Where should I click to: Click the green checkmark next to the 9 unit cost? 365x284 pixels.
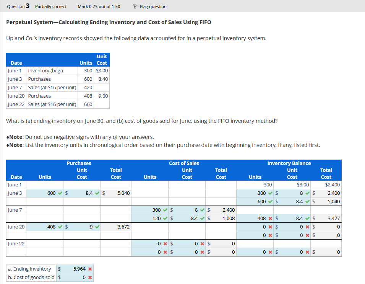(x=97, y=227)
